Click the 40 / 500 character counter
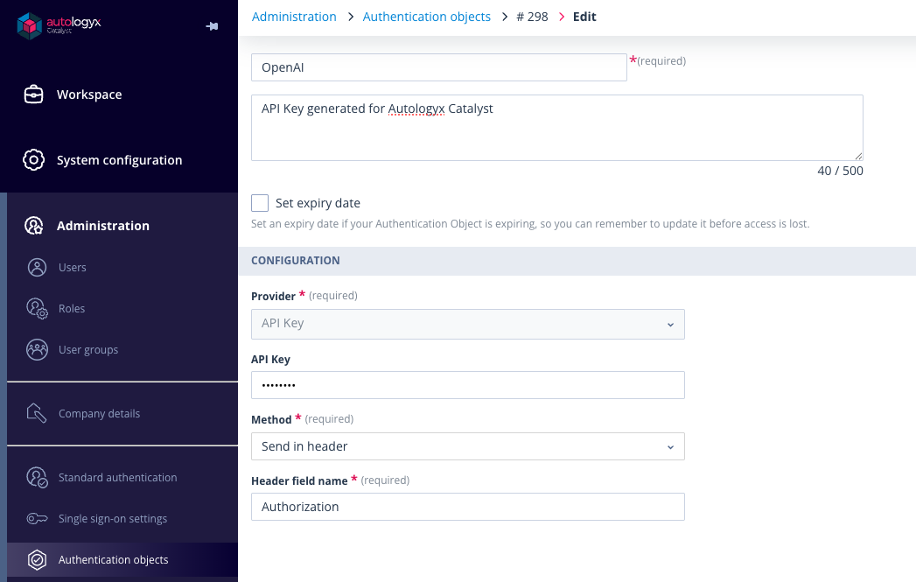 point(840,171)
